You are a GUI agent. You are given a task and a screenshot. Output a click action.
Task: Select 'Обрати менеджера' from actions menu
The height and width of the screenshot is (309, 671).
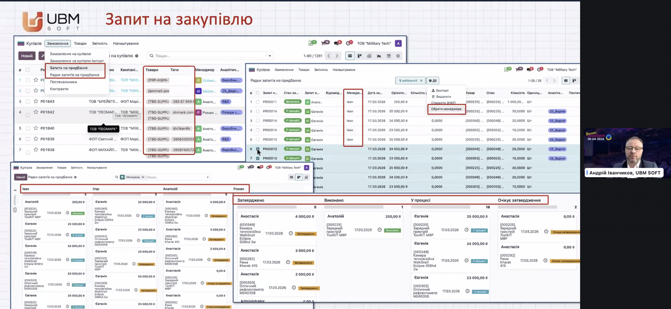pyautogui.click(x=446, y=109)
